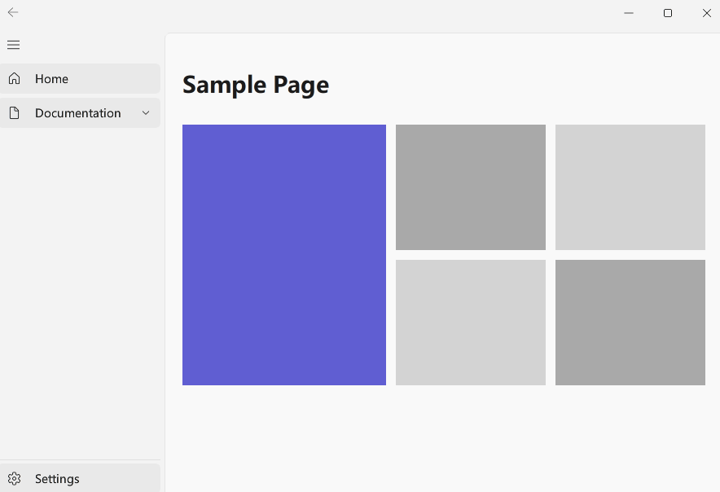
Task: Click the Documentation page icon
Action: 14,112
